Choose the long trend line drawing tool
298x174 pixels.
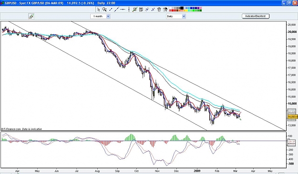coord(116,10)
